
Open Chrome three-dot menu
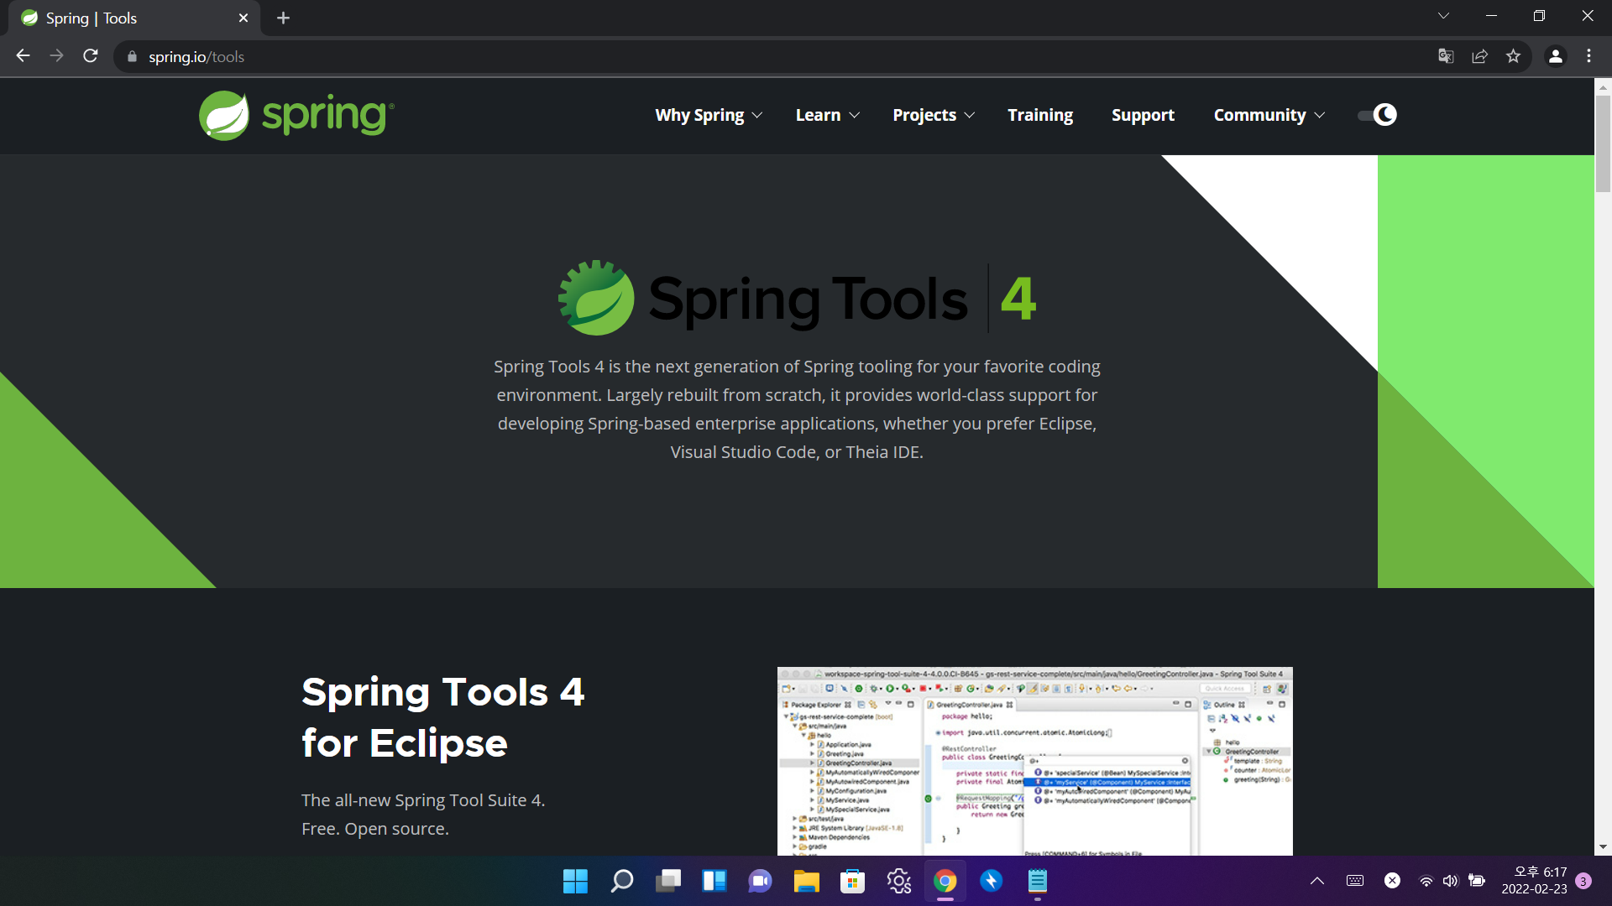click(1588, 56)
